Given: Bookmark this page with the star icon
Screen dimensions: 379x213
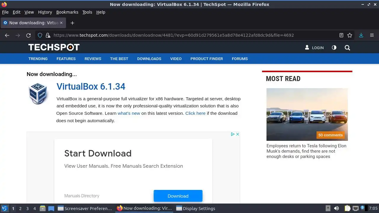Looking at the screenshot, I should (350, 35).
